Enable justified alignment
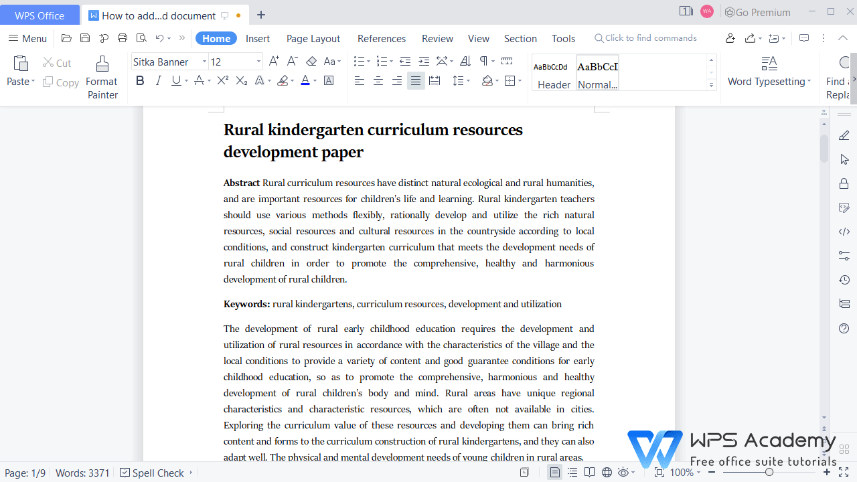The height and width of the screenshot is (482, 857). [x=415, y=80]
